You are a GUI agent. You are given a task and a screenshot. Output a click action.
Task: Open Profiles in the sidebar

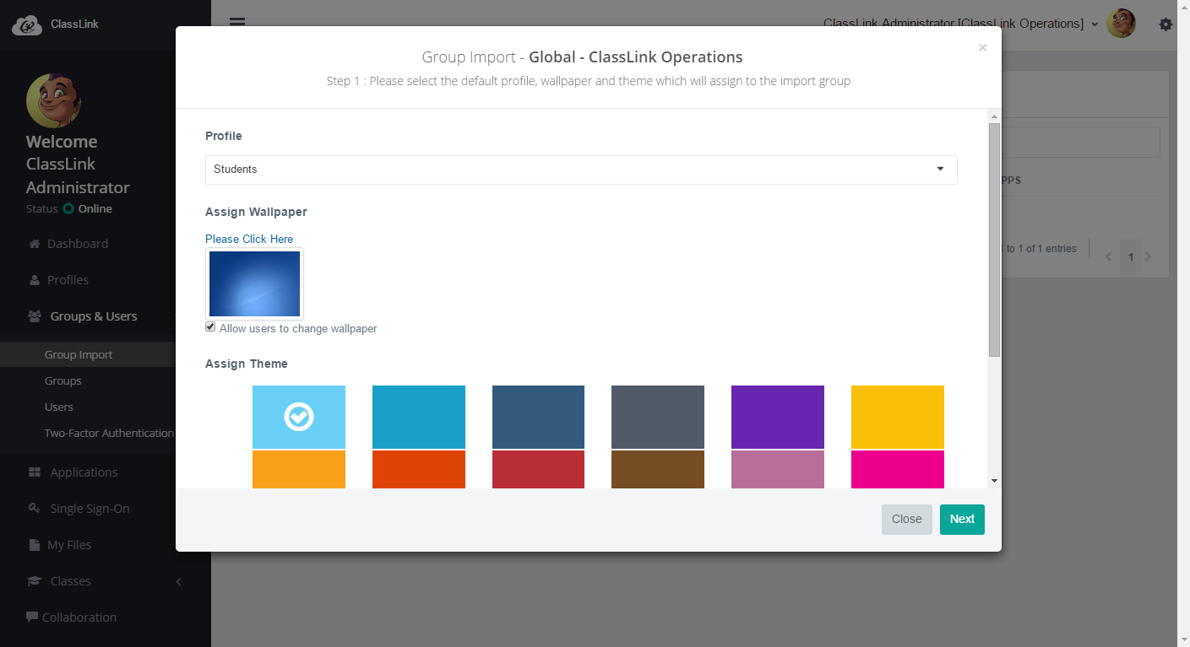coord(68,280)
